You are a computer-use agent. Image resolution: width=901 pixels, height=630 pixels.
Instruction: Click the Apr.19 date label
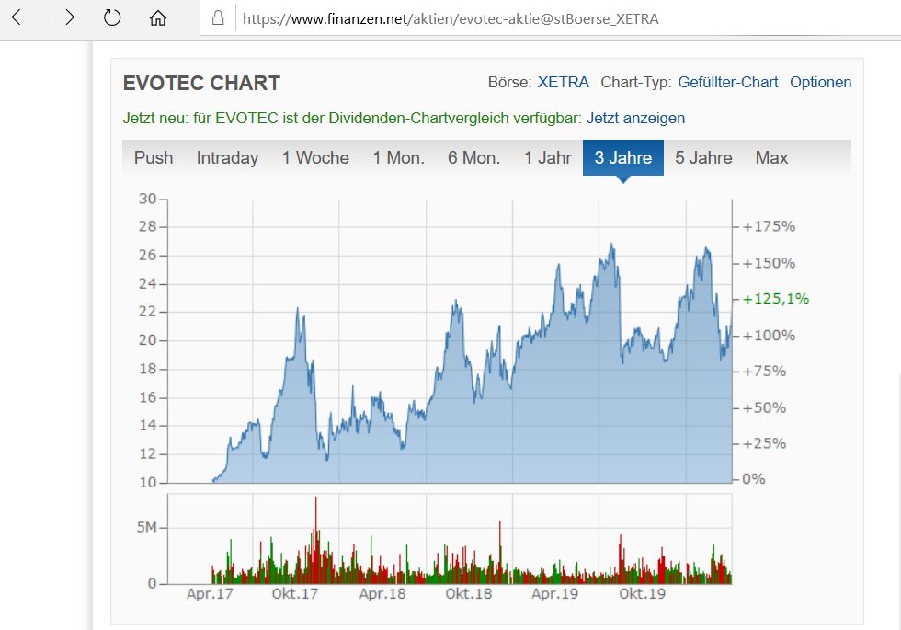(554, 594)
